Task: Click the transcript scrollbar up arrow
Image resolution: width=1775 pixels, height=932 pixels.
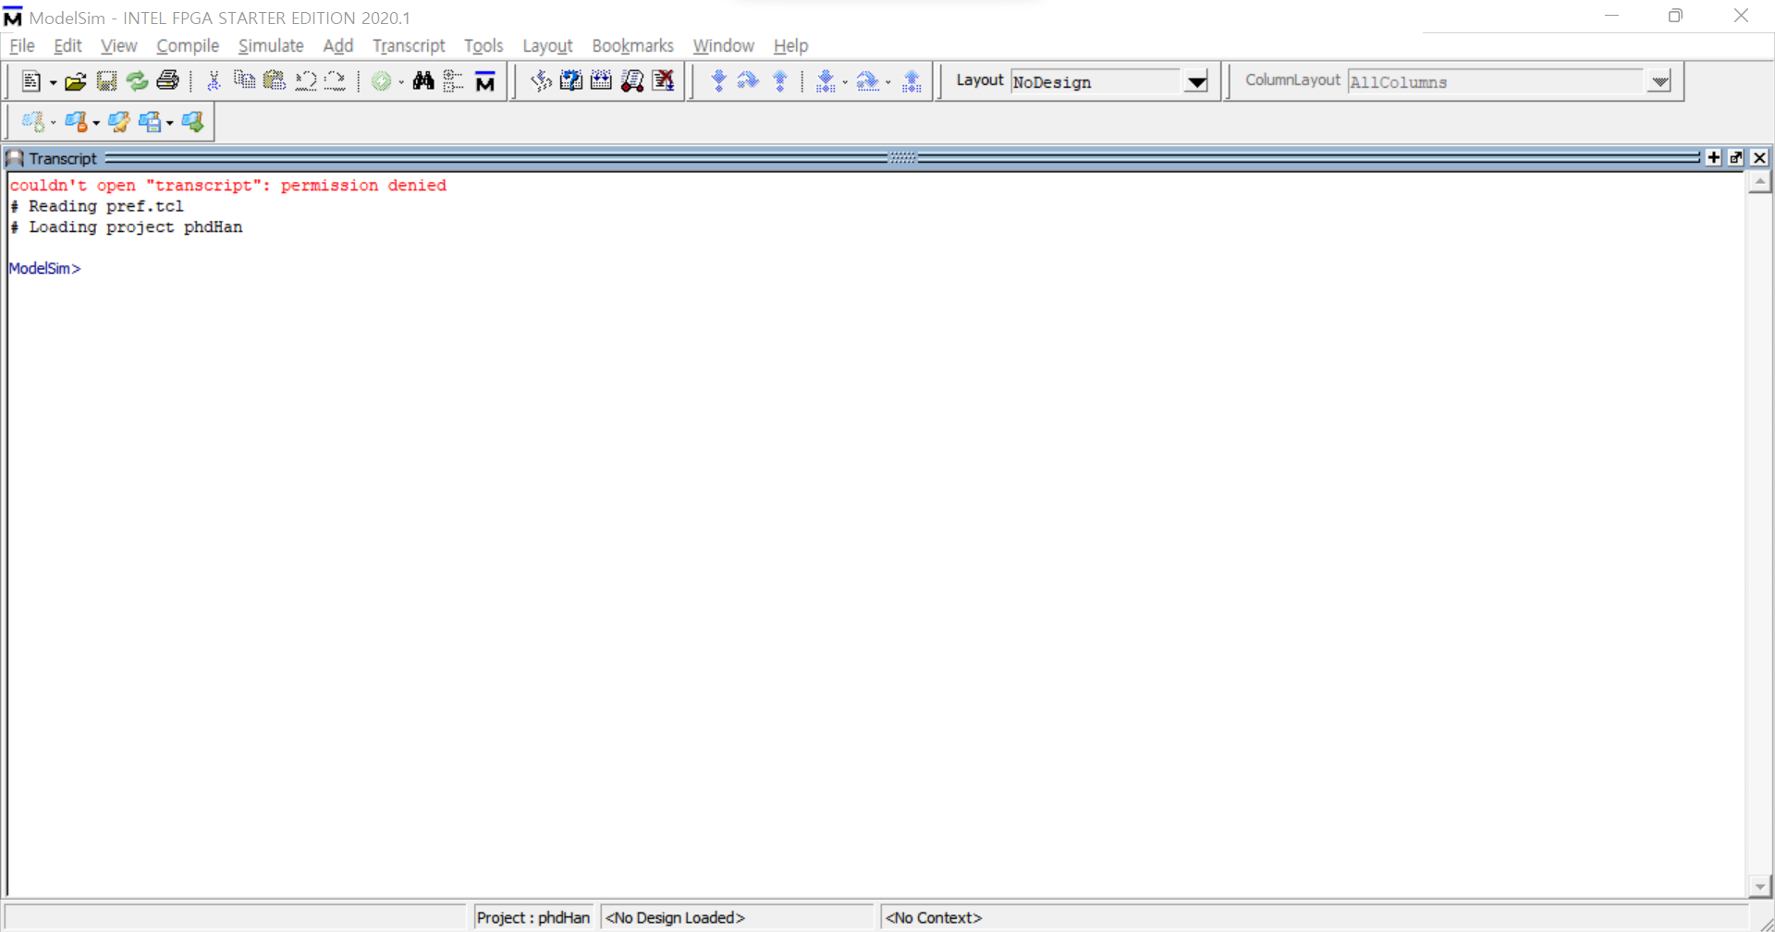Action: coord(1759,182)
